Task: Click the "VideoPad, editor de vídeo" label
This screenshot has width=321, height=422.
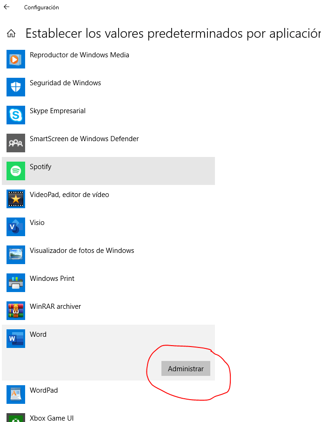Action: tap(69, 195)
